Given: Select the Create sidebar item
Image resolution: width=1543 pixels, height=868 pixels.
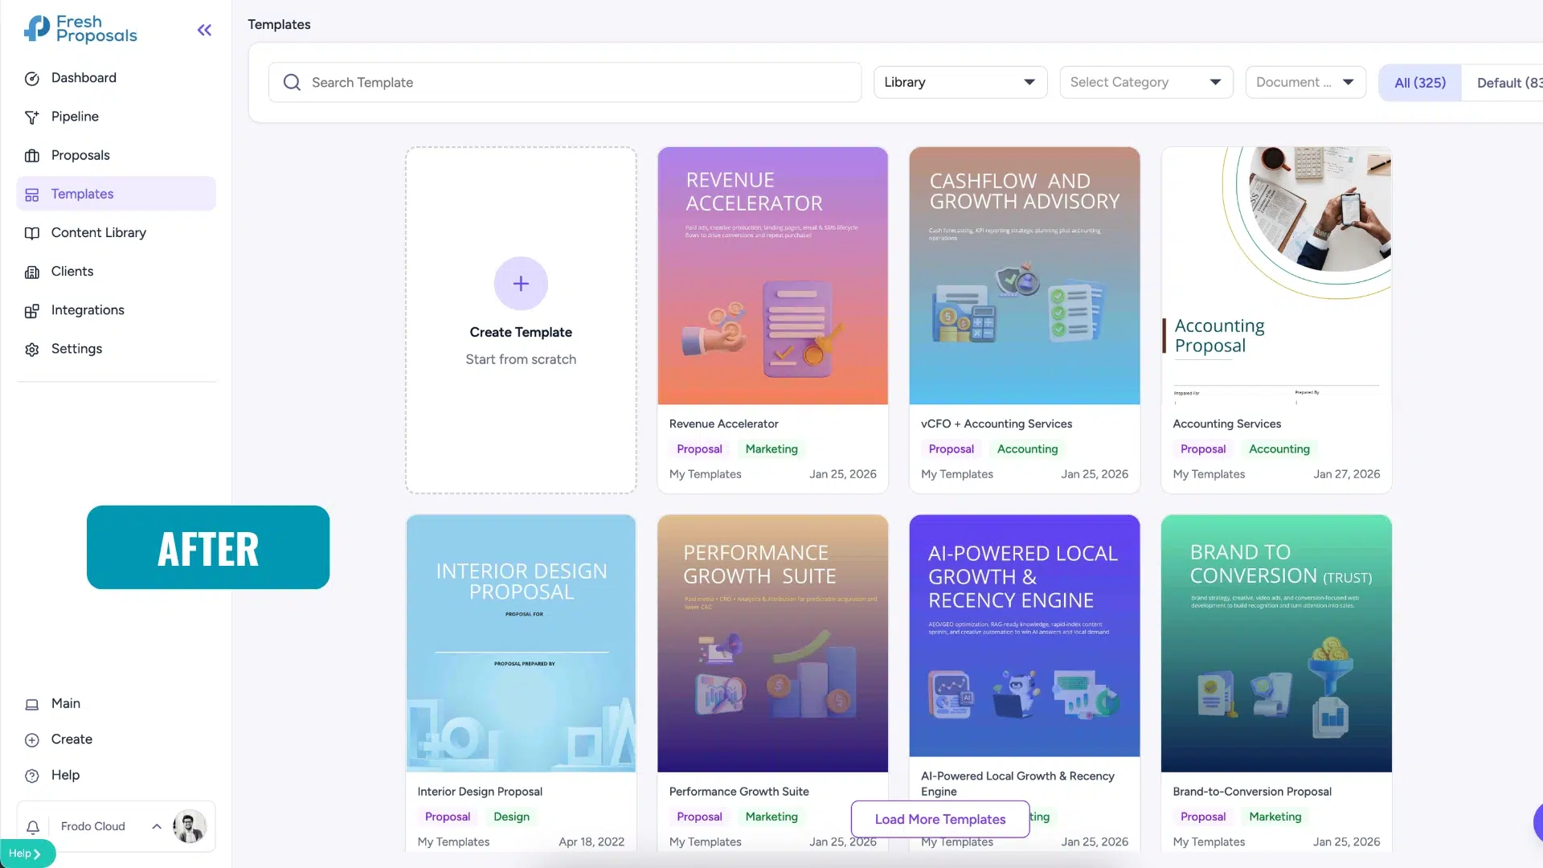Looking at the screenshot, I should pyautogui.click(x=116, y=739).
